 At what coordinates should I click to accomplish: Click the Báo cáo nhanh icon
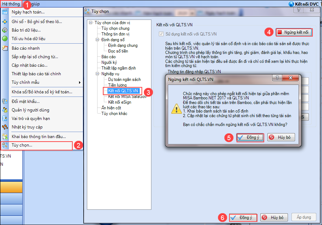(x=5, y=48)
